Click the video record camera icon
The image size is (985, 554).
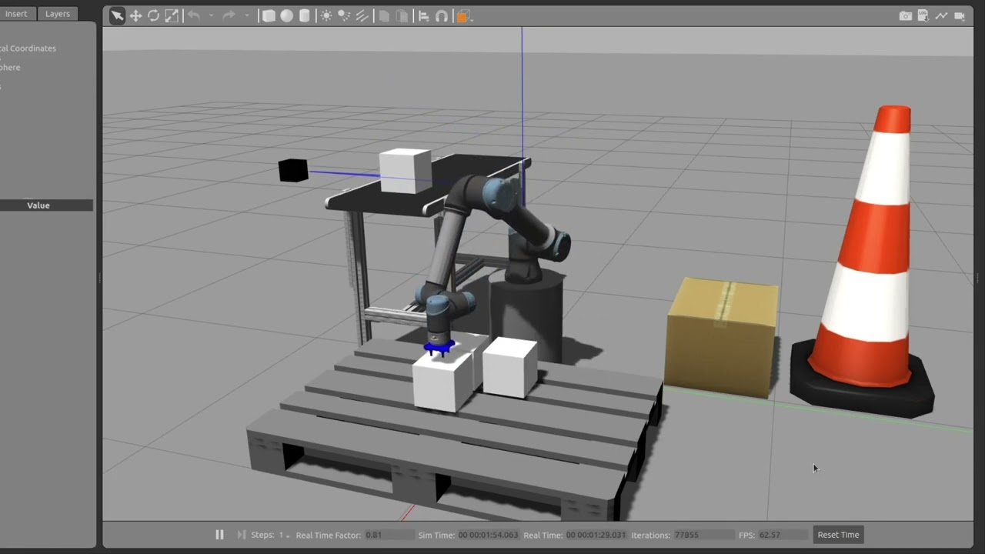tap(960, 15)
